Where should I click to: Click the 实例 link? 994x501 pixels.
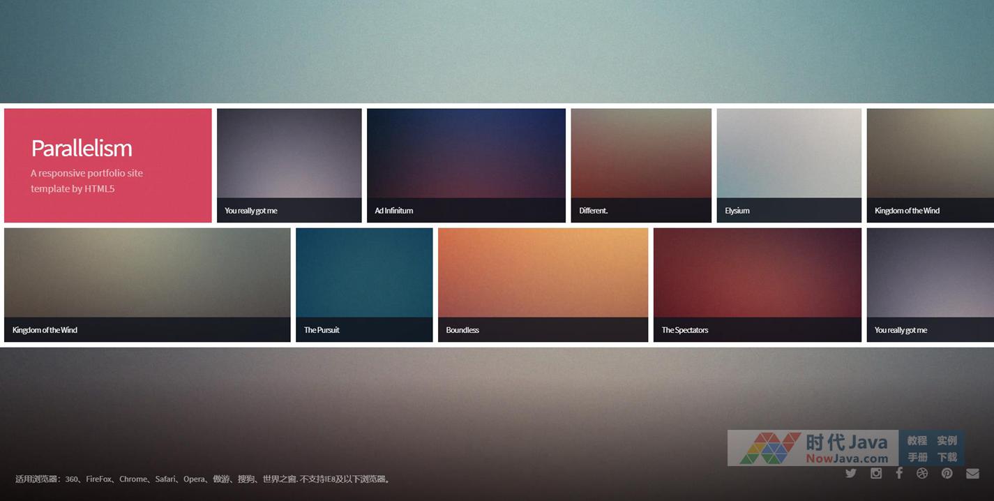[947, 440]
